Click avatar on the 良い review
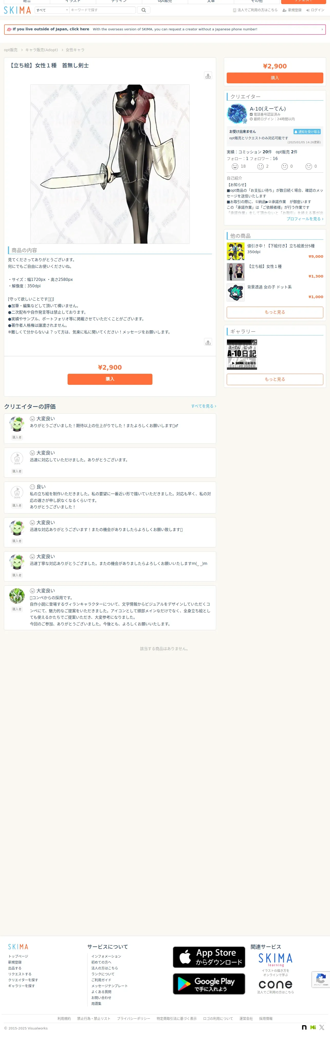The height and width of the screenshot is (1049, 330). 17,493
